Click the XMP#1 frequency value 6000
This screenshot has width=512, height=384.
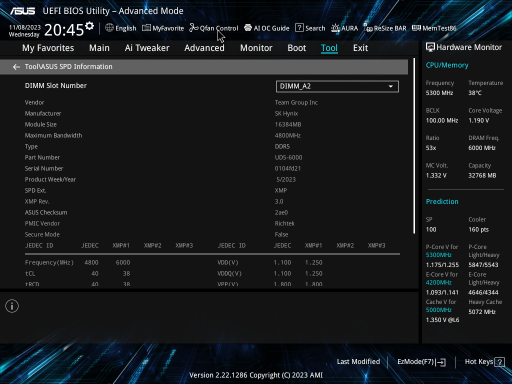click(123, 262)
